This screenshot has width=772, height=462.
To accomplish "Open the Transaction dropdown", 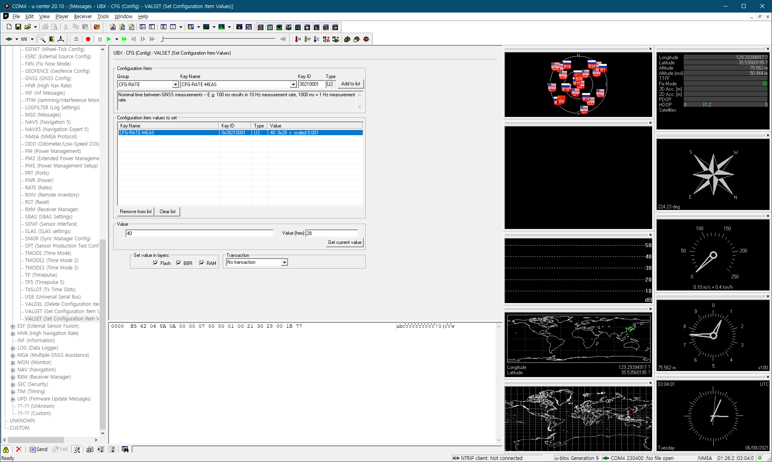I will 284,263.
